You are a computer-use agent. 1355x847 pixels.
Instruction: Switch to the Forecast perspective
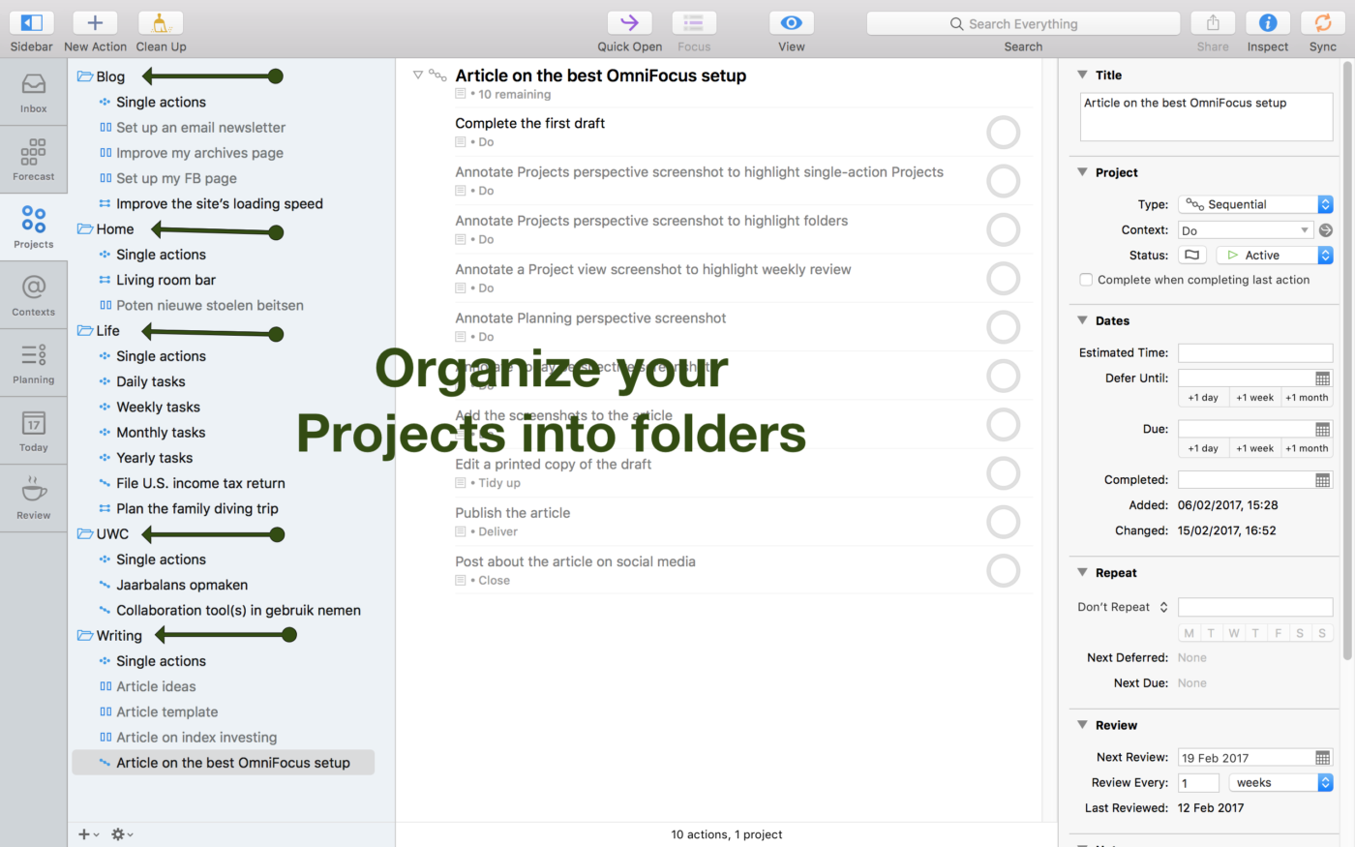(34, 160)
